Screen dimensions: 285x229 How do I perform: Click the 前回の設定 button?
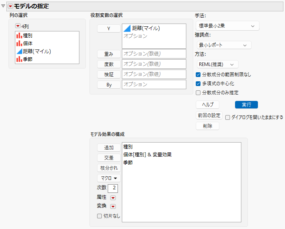pyautogui.click(x=209, y=115)
